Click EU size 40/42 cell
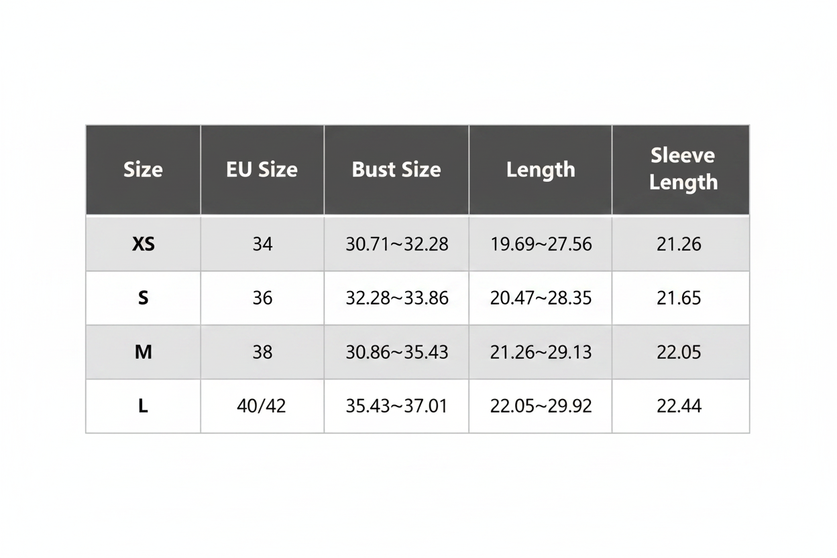 [x=262, y=406]
